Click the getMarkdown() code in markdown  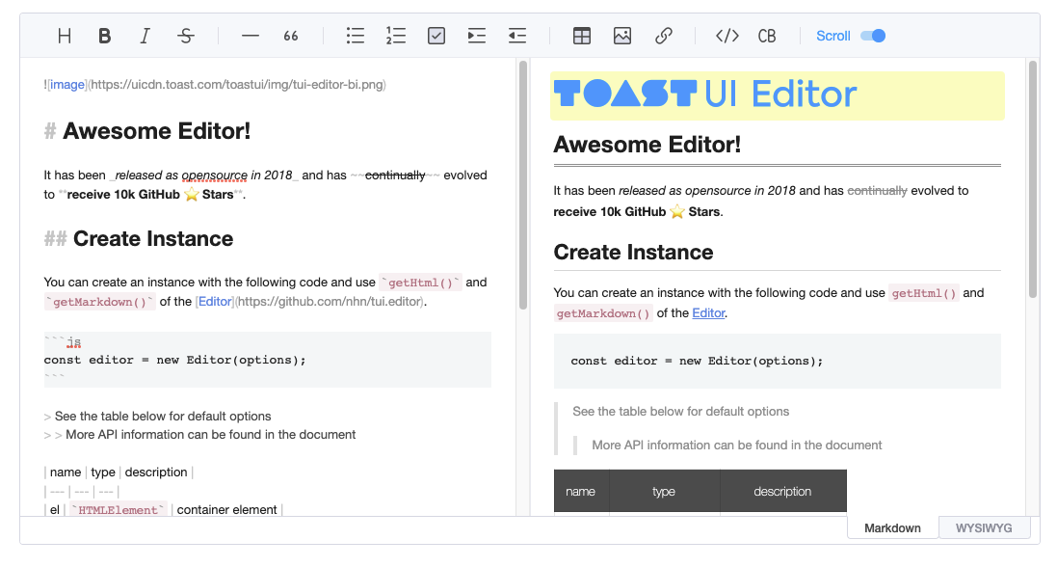100,301
